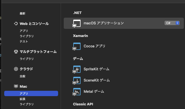The image size is (185, 109).
Task: Select ライブラリ under the Mac section
Action: pos(27,104)
